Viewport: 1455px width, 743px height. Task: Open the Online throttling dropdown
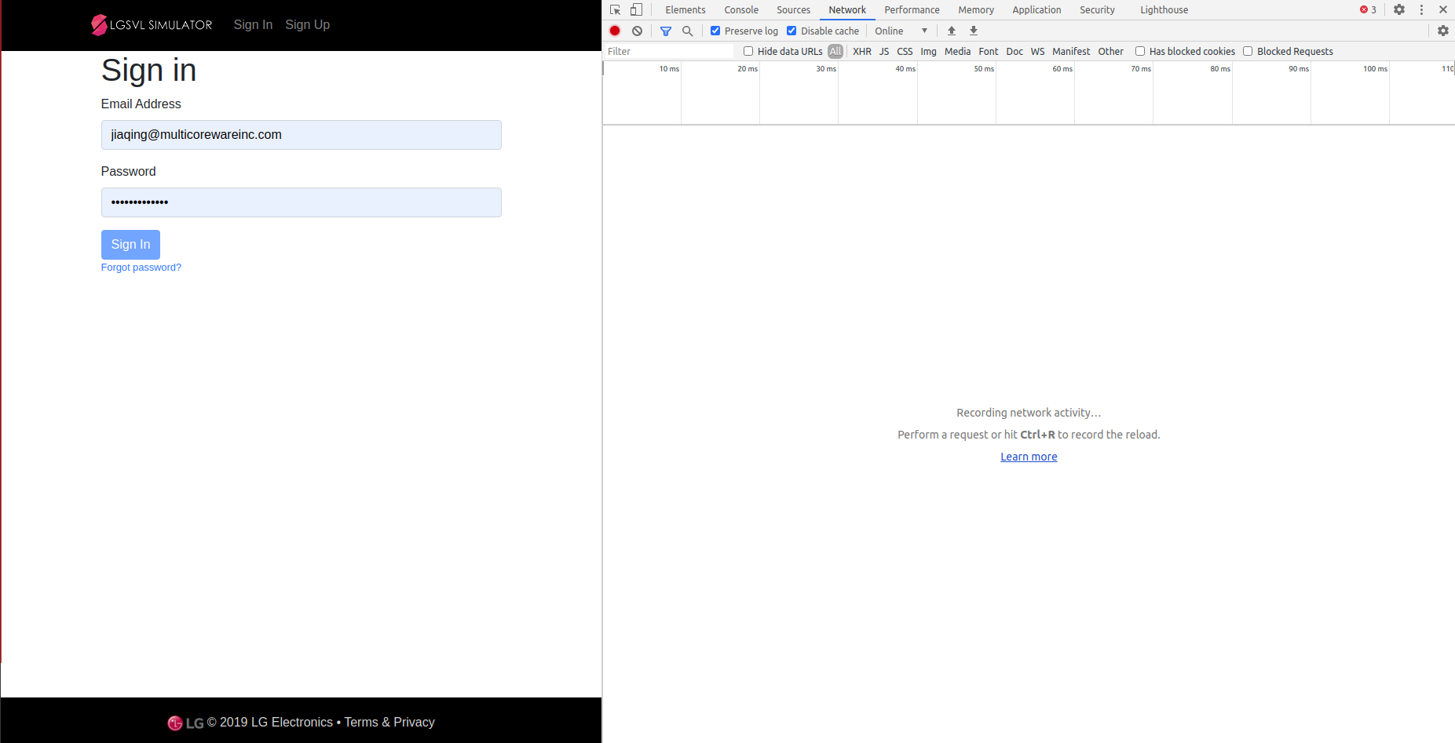click(x=900, y=31)
